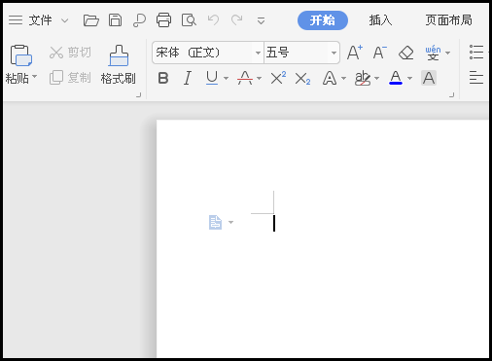
Task: Toggle superscript X²
Action: [278, 78]
